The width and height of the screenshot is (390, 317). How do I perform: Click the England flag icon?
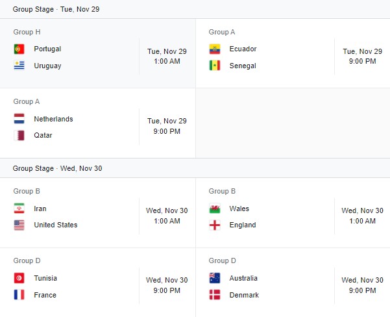215,225
